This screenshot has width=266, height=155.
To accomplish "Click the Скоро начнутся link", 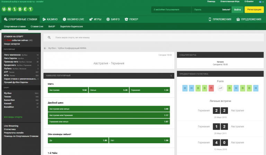I will point(12,44).
